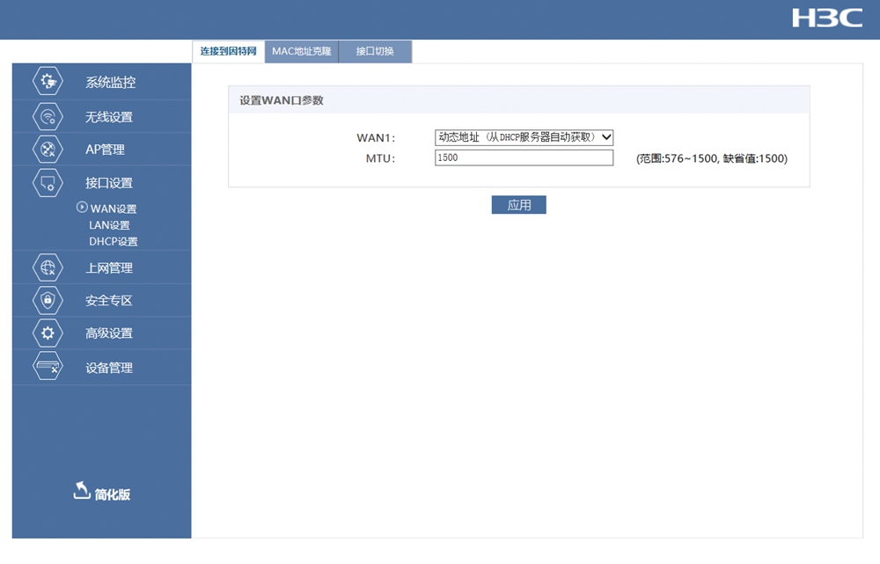The width and height of the screenshot is (880, 564).
Task: Click the 无线设置 Wi-Fi icon
Action: coord(48,116)
